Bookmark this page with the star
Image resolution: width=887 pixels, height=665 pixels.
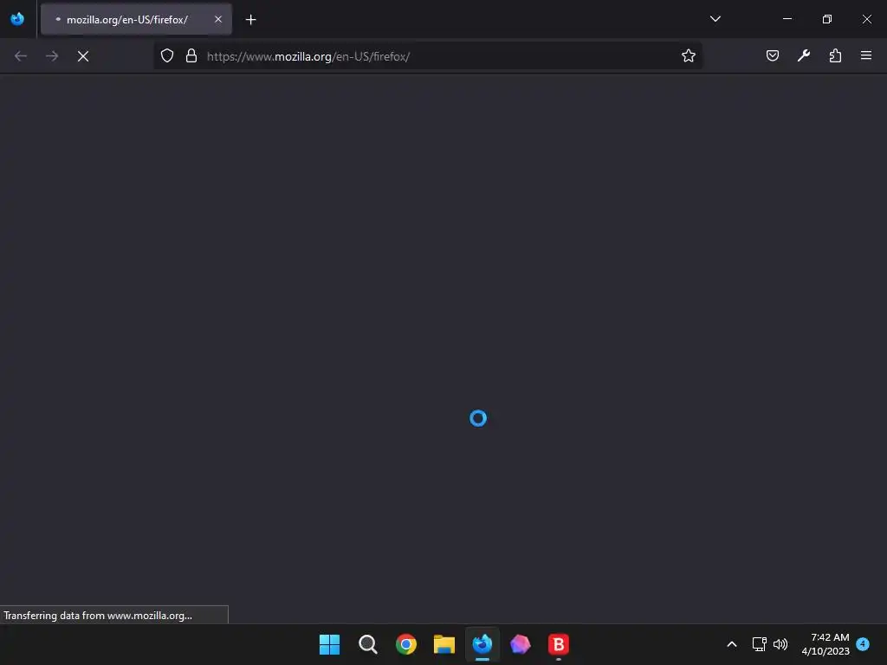click(x=689, y=56)
